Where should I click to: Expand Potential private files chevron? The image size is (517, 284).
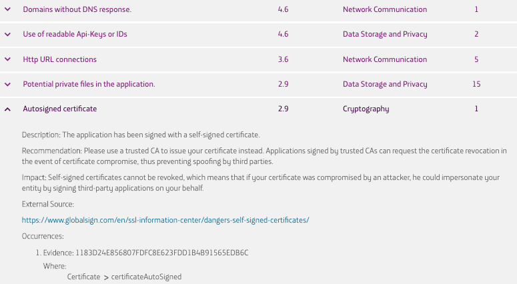(x=8, y=84)
